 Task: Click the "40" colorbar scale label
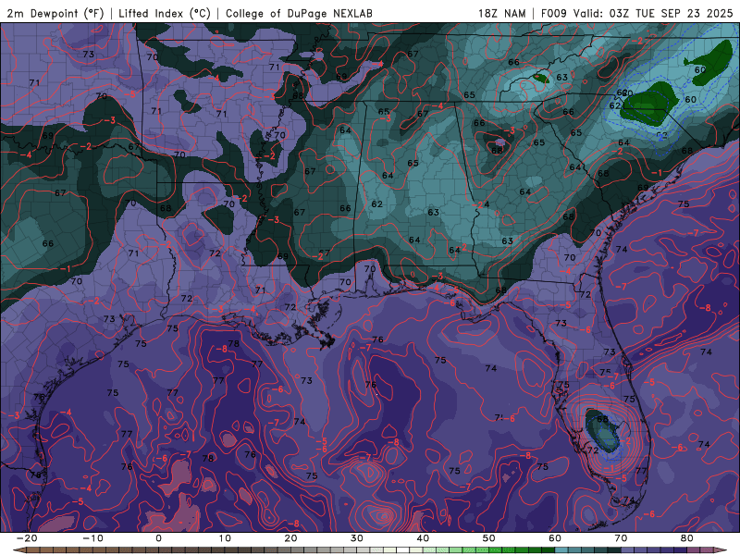tap(423, 538)
